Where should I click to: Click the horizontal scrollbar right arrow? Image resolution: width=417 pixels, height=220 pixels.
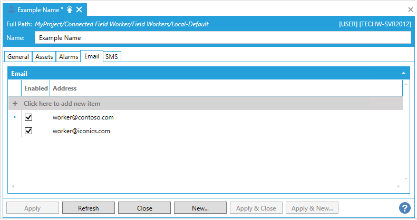(399, 186)
